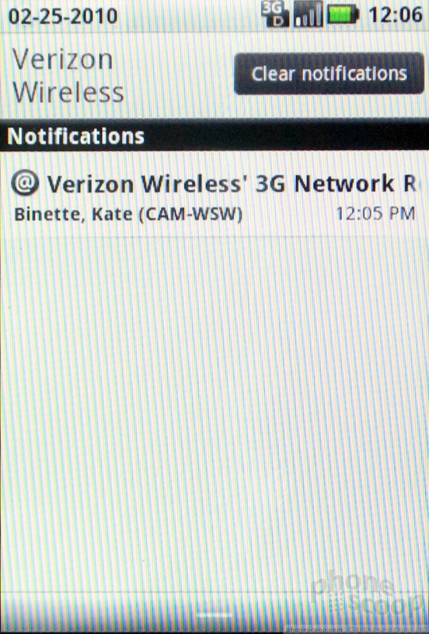Viewport: 429px width, 634px height.
Task: Tap the empty area below the email notification
Action: coord(214,412)
